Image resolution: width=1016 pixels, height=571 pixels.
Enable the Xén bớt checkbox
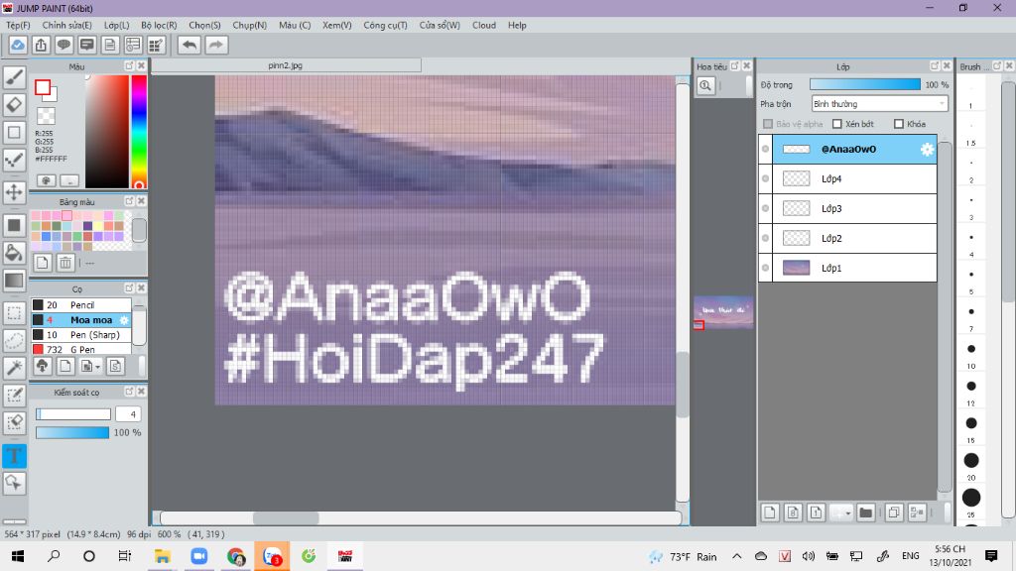click(x=837, y=124)
